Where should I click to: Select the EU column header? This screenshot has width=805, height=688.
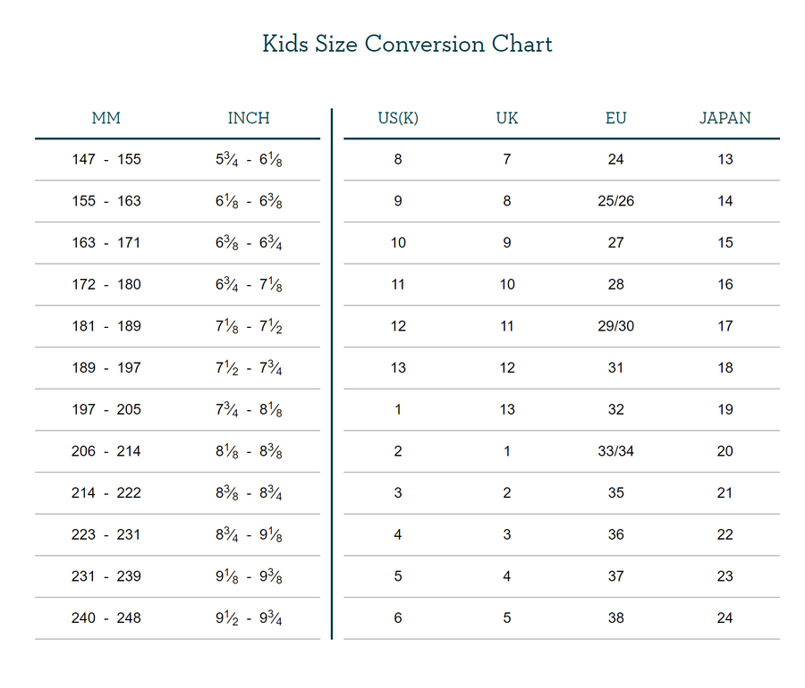(615, 118)
